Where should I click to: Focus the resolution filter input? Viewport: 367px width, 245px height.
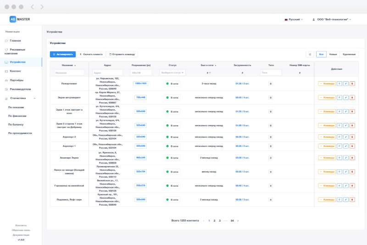click(141, 73)
